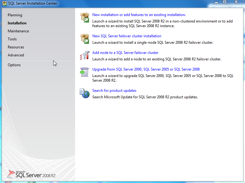Click the product updates globe icon
This screenshot has height=183, width=245.
[x=85, y=93]
